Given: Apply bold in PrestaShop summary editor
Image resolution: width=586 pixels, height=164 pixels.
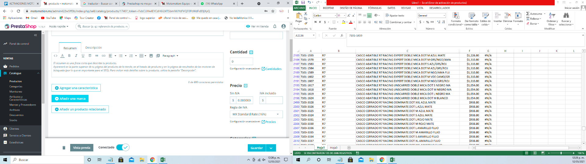Looking at the screenshot, I should [x=69, y=56].
